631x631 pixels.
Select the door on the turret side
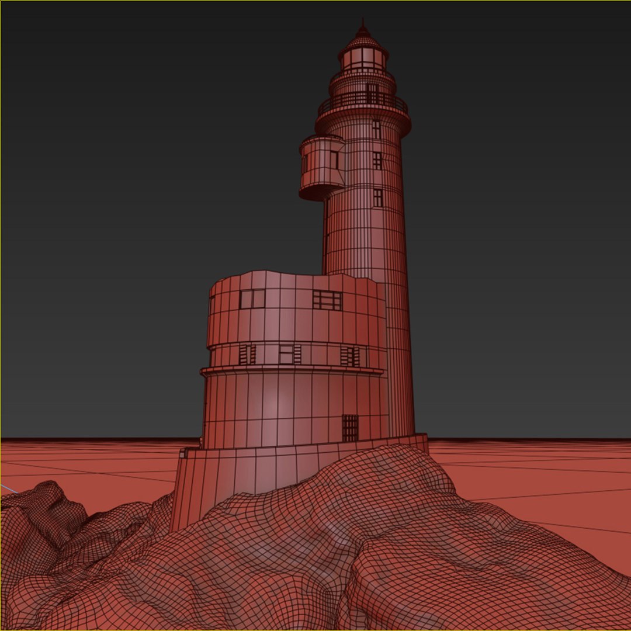click(334, 160)
